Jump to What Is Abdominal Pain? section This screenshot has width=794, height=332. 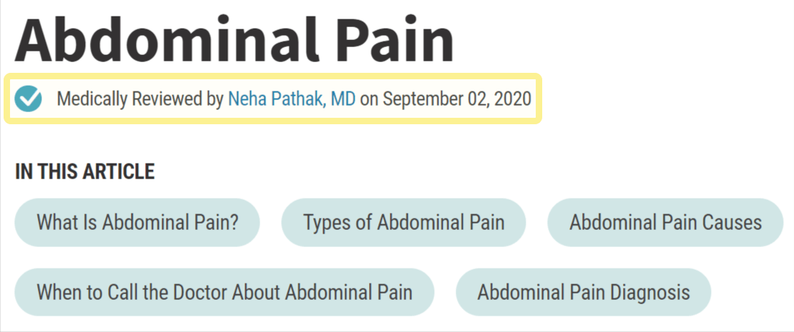[137, 222]
